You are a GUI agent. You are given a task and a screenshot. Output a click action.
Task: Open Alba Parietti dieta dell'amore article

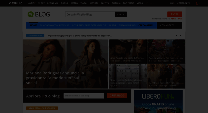pos(128,52)
